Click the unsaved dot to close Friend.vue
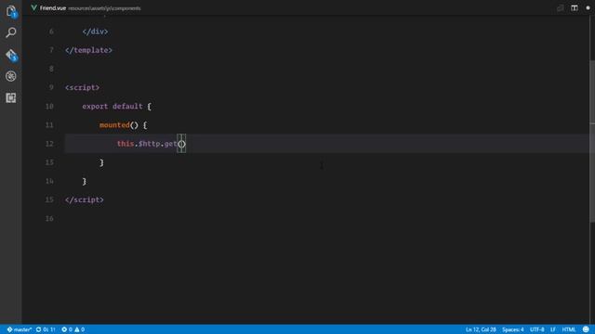 pyautogui.click(x=588, y=8)
